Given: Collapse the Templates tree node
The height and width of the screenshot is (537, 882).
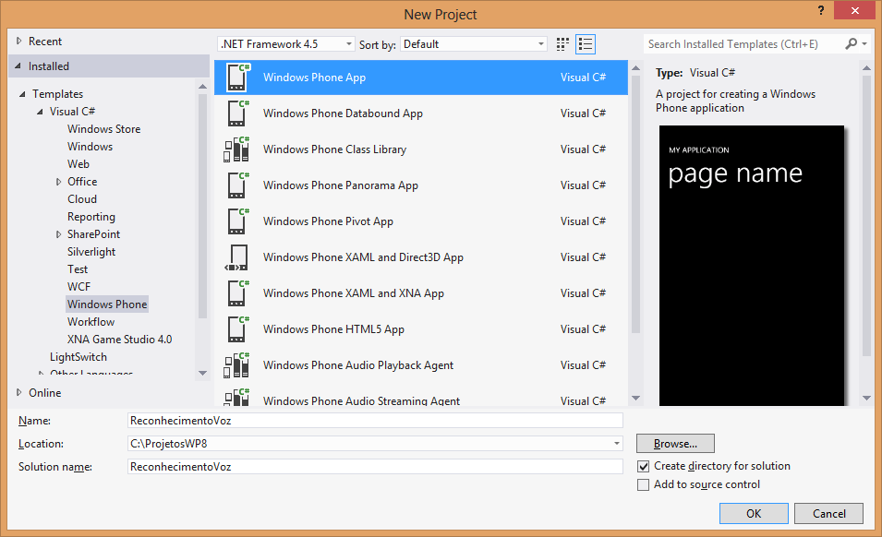Looking at the screenshot, I should click(x=22, y=94).
